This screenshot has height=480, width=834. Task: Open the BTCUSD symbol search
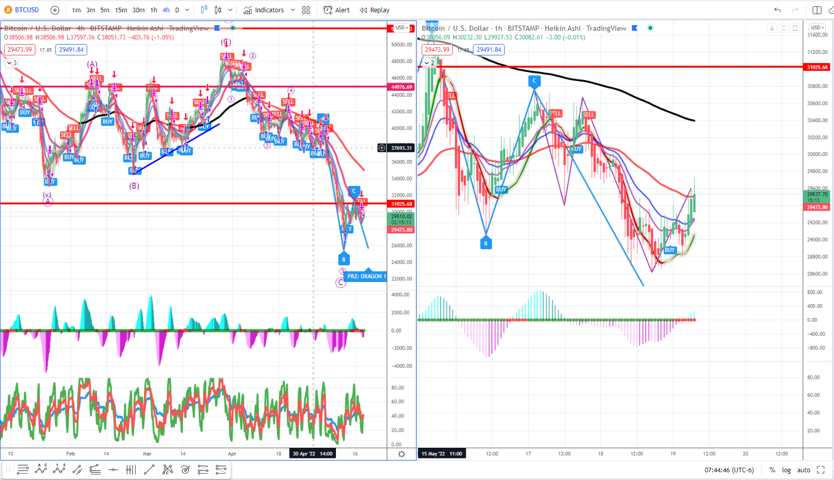[22, 10]
